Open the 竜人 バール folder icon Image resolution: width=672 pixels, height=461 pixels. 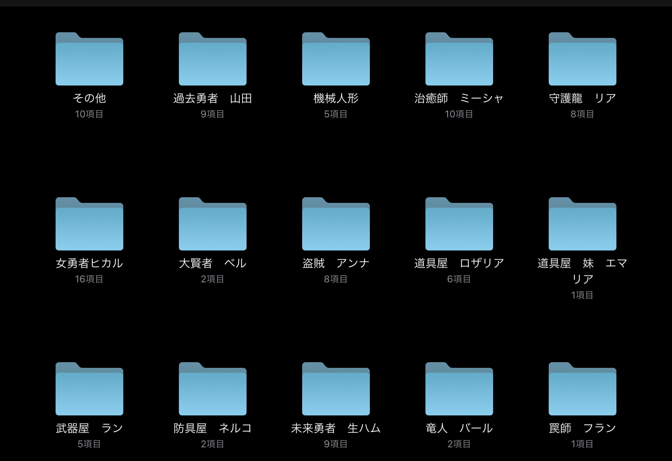tap(459, 389)
